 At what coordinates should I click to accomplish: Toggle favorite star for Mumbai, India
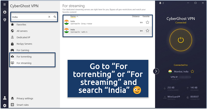[x=192, y=71]
